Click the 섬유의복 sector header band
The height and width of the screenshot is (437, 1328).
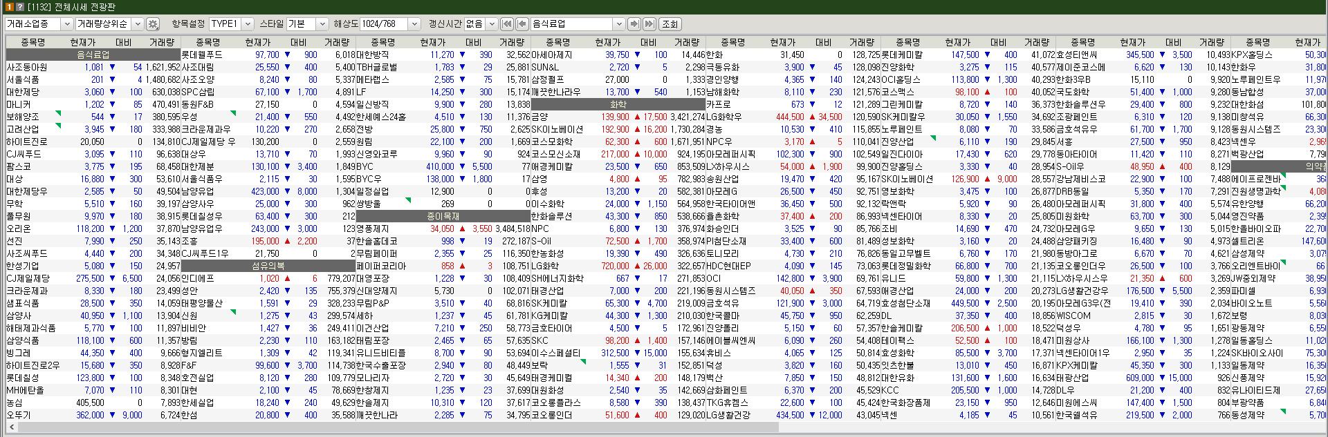pyautogui.click(x=268, y=266)
